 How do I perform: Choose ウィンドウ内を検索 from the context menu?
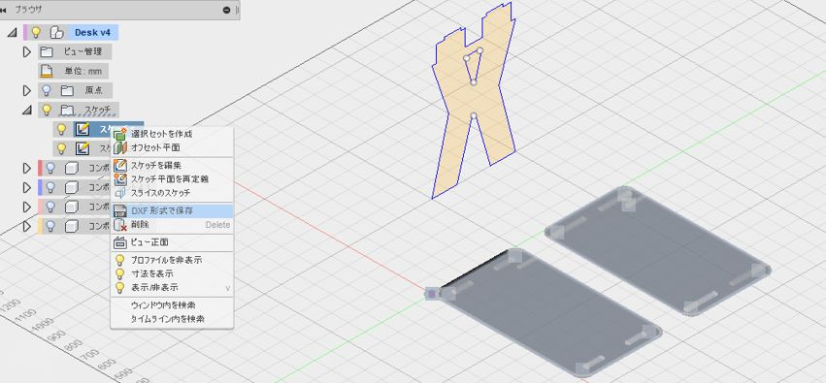pyautogui.click(x=172, y=305)
